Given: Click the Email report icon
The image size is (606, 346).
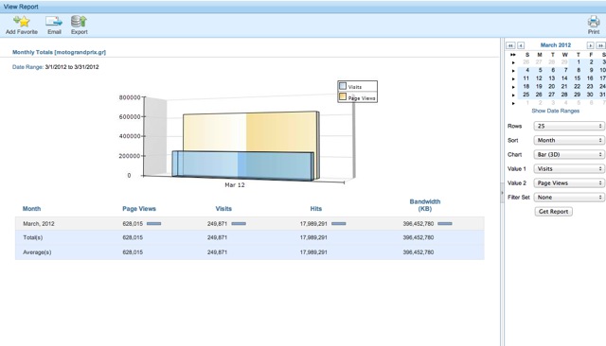Looking at the screenshot, I should pos(54,21).
